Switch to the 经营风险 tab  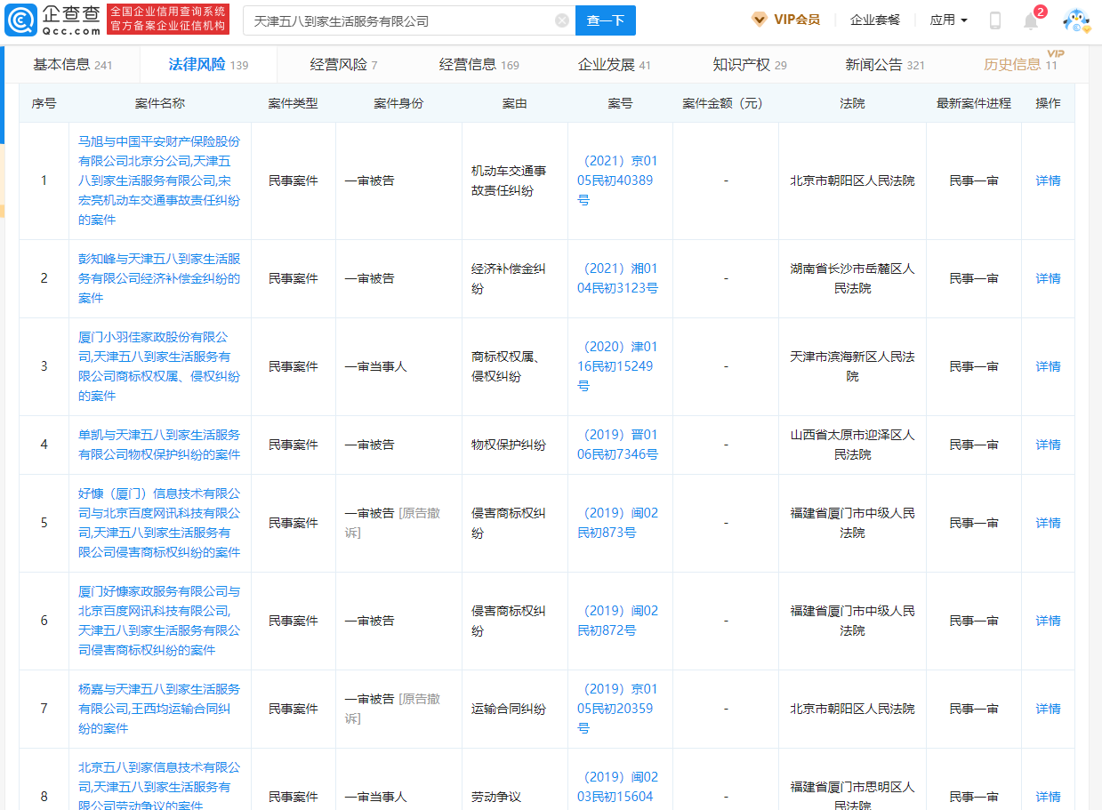(x=343, y=64)
